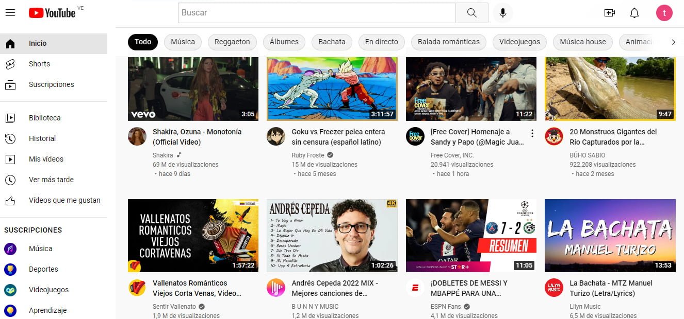Open B U N N Y MUSIC channel avatar

276,288
